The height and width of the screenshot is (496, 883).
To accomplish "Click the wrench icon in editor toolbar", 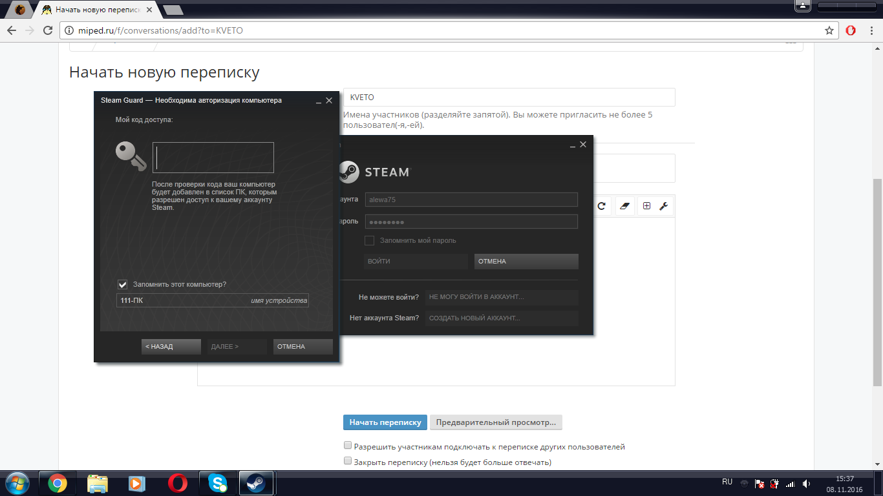I will (664, 206).
